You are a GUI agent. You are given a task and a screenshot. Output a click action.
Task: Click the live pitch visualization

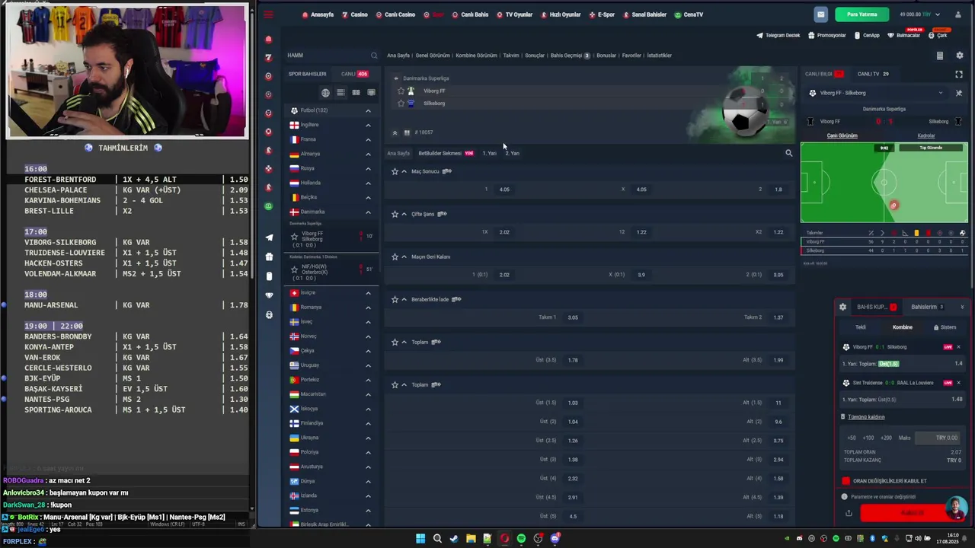(884, 183)
